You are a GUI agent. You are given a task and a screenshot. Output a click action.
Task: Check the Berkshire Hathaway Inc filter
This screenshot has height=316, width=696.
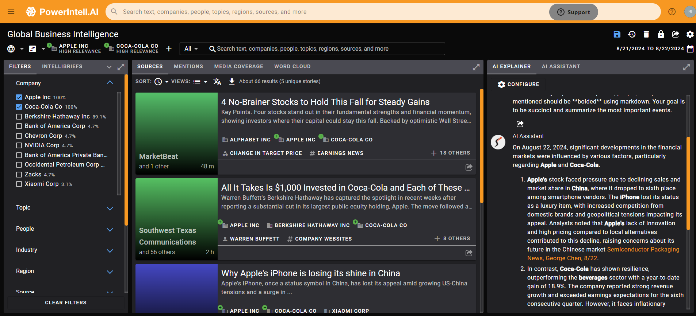(19, 117)
